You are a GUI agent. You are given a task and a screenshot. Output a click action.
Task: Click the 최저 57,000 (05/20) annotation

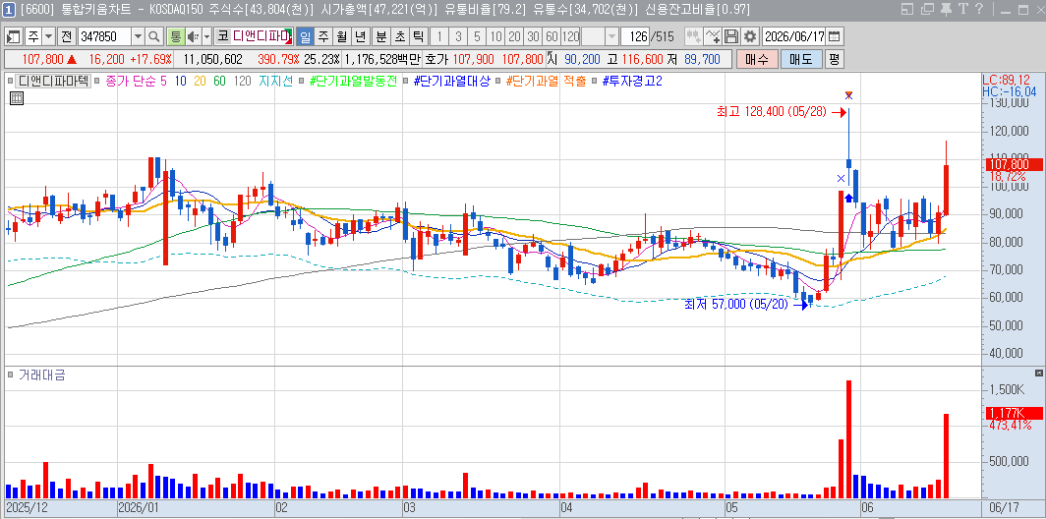[x=736, y=304]
